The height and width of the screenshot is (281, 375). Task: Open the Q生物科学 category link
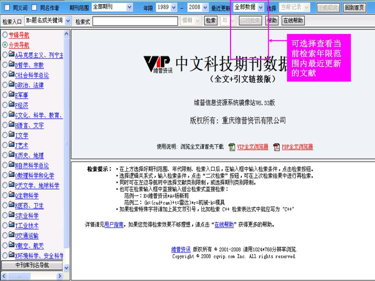point(27,196)
